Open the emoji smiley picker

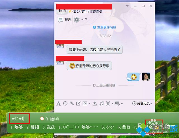65,103
